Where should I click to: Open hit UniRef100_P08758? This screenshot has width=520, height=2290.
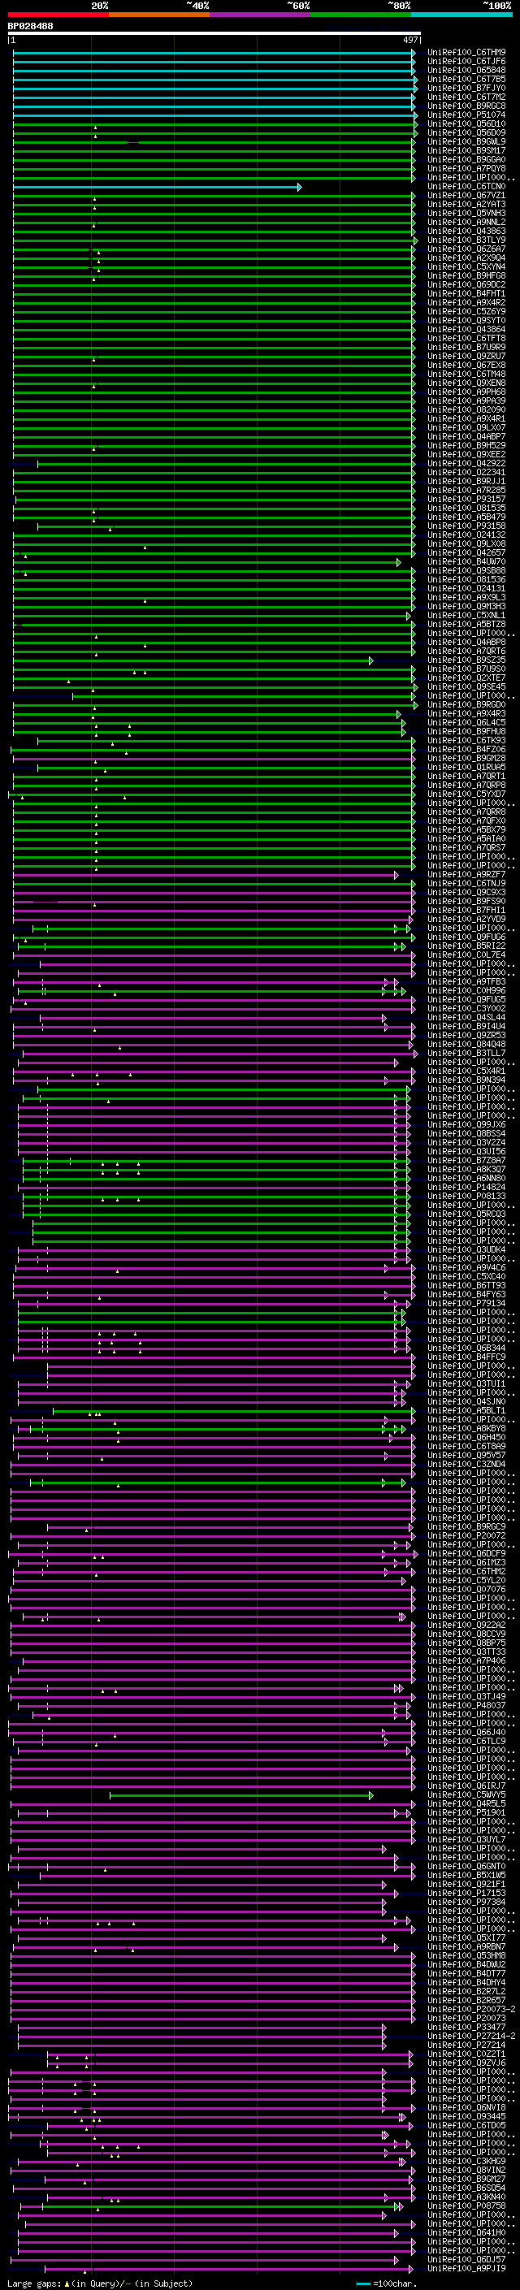(466, 2206)
